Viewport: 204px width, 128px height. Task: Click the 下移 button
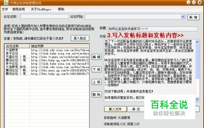click(x=96, y=69)
